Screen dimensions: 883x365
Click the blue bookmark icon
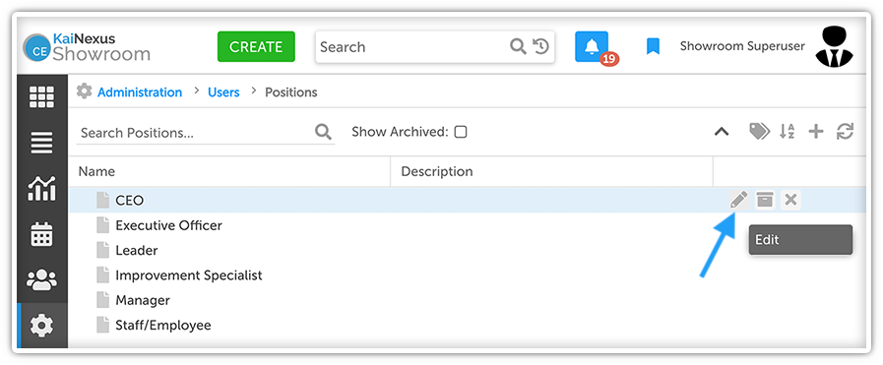[653, 46]
